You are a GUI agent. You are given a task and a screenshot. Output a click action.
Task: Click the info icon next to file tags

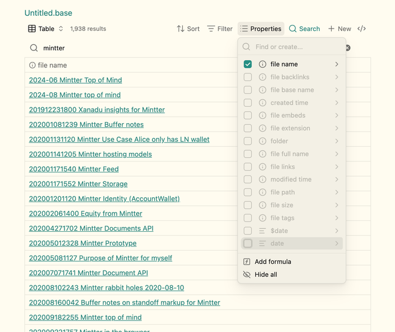click(263, 218)
